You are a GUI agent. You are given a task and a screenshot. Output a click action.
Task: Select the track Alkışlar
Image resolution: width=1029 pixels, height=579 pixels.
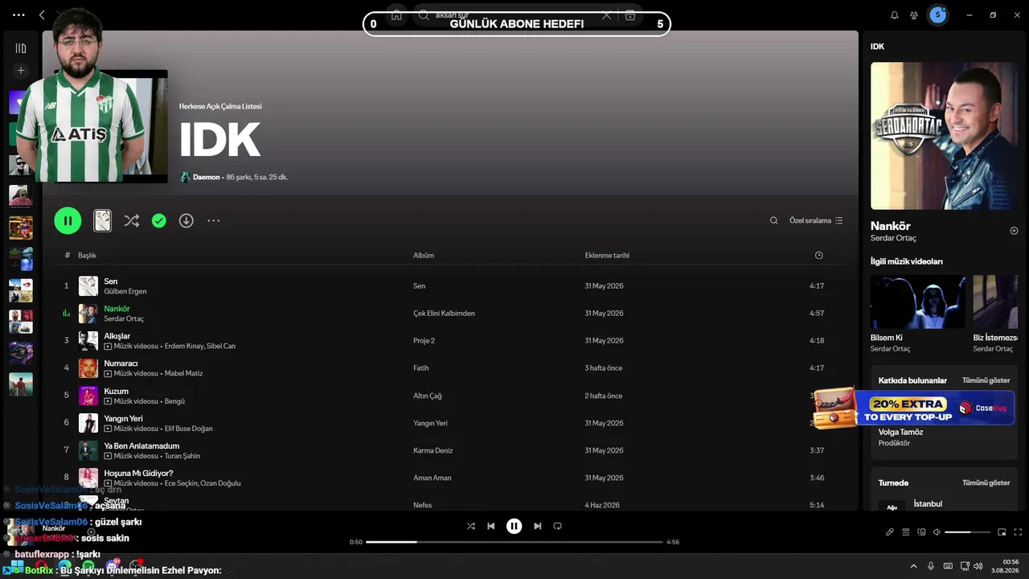(x=117, y=336)
